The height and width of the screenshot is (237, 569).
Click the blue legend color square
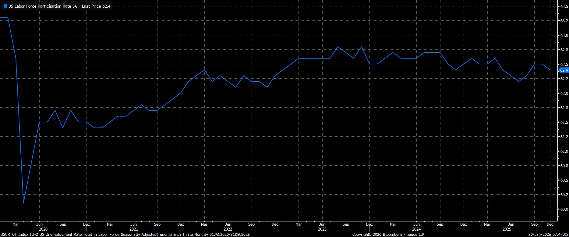pyautogui.click(x=5, y=6)
